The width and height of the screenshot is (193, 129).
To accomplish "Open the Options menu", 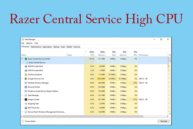I will point(29,43).
